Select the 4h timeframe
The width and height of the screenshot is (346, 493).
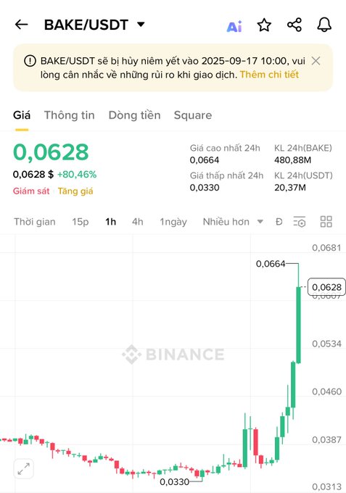point(137,222)
